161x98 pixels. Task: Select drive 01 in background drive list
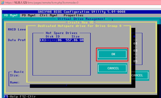[x=135, y=44]
